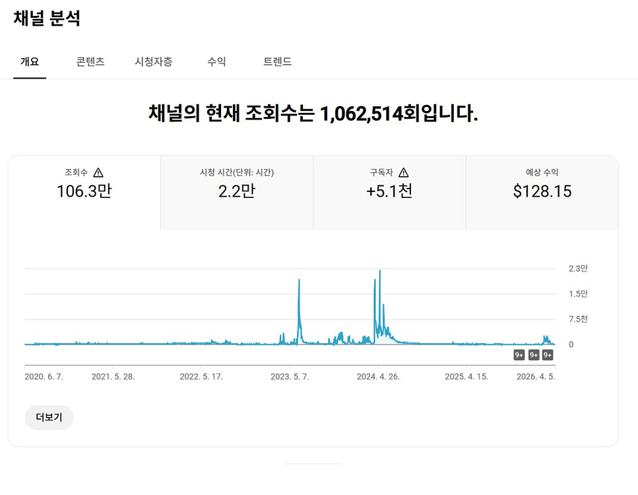
Task: Go to the 수익 tab
Action: [216, 62]
